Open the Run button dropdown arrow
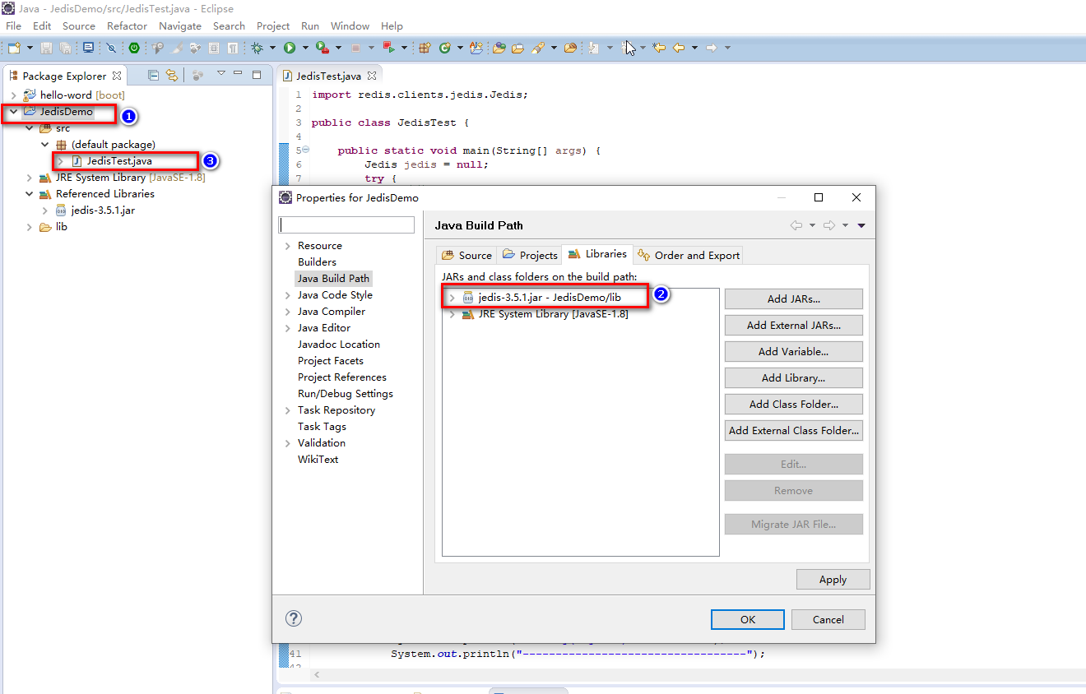This screenshot has height=694, width=1086. point(304,47)
